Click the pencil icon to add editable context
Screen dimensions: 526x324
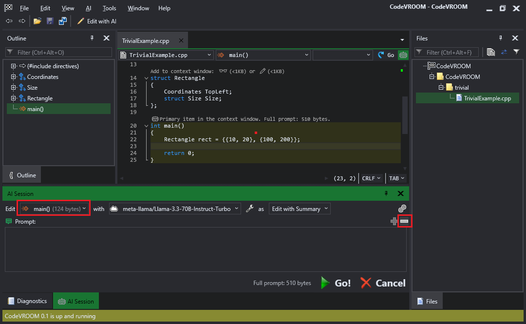coord(263,71)
